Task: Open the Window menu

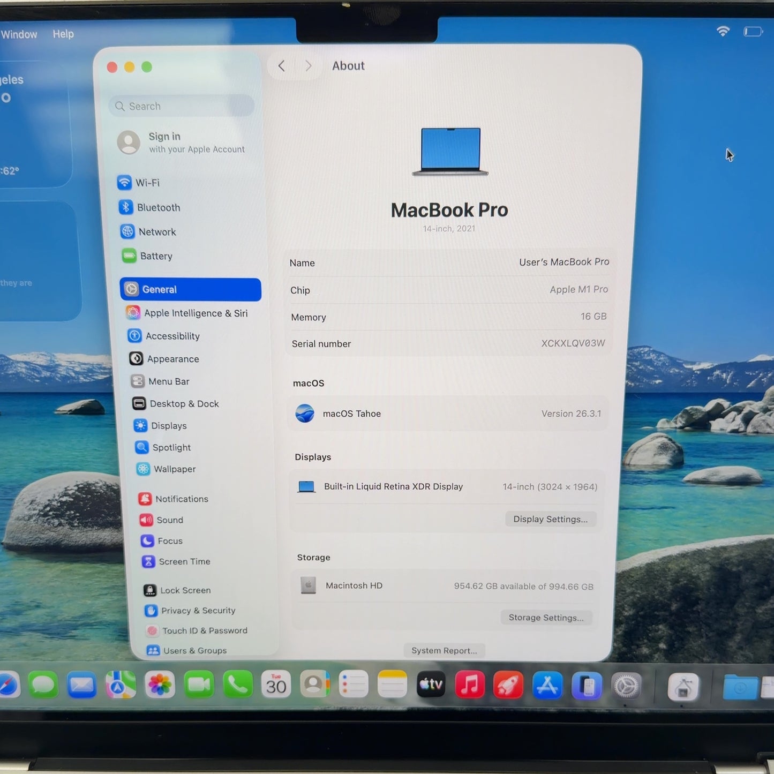Action: pos(19,34)
